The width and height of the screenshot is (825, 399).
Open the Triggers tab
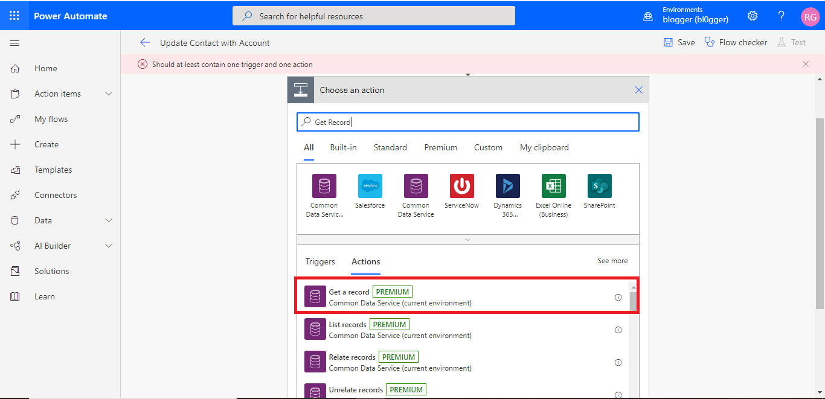coord(320,261)
